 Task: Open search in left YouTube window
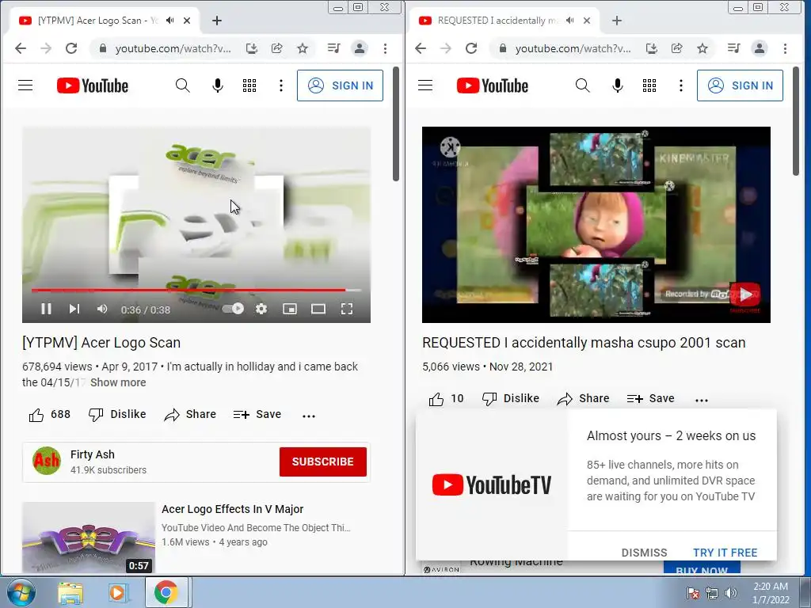pyautogui.click(x=183, y=85)
